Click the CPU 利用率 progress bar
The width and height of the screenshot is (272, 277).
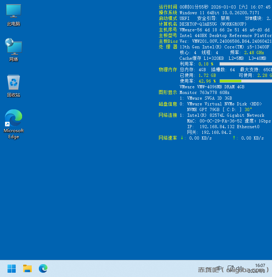pos(246,64)
